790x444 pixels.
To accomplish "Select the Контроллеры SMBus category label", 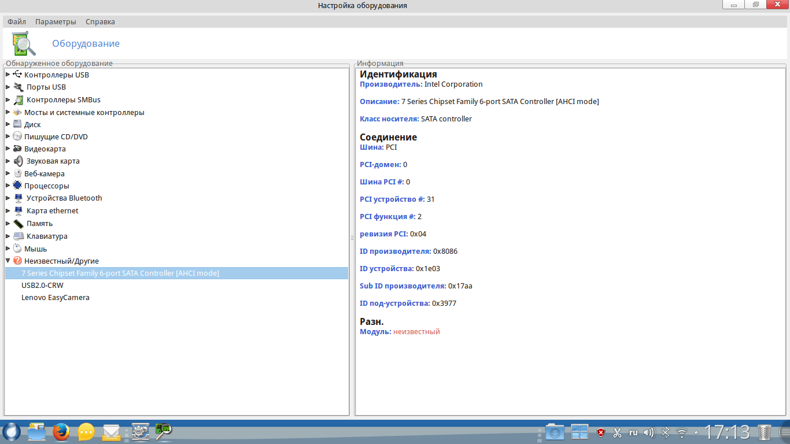I will pos(64,100).
